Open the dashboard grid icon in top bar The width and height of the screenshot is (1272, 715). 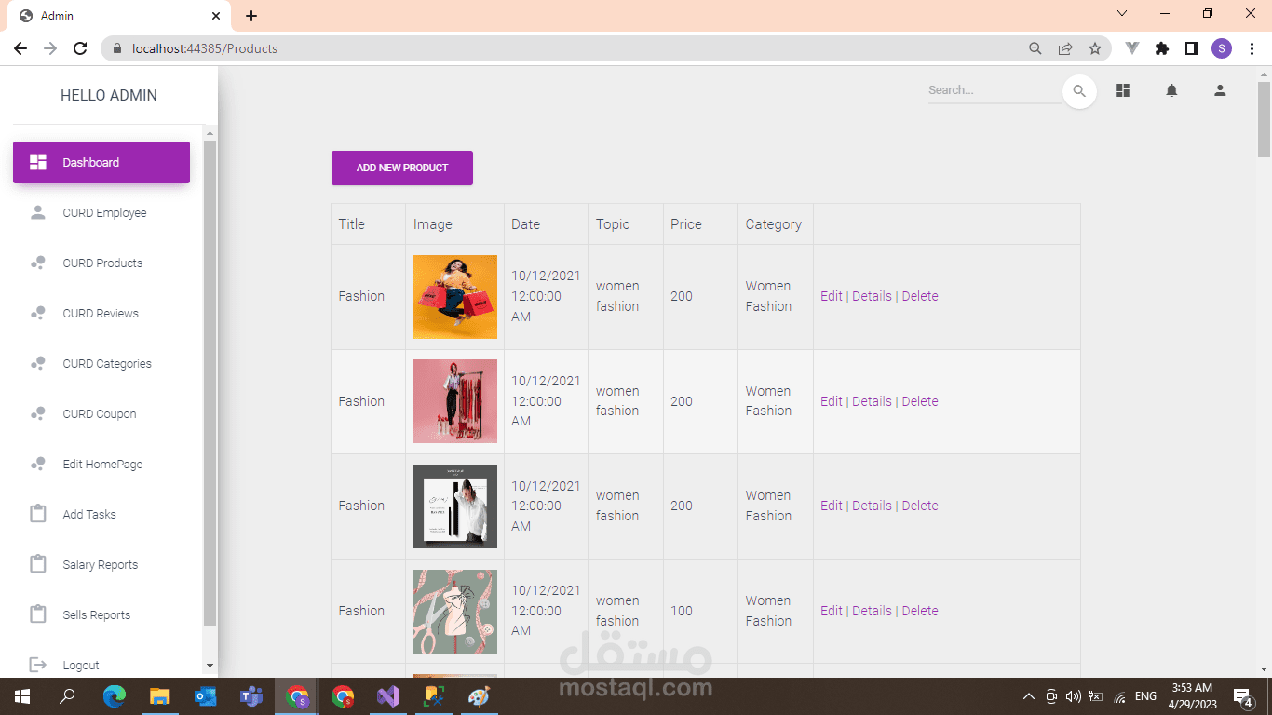1123,90
